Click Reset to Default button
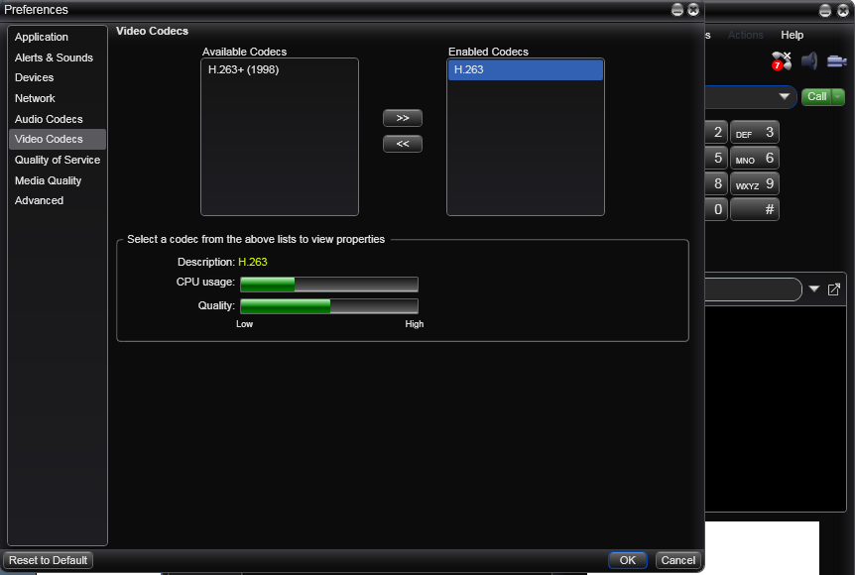The height and width of the screenshot is (575, 855). (48, 560)
